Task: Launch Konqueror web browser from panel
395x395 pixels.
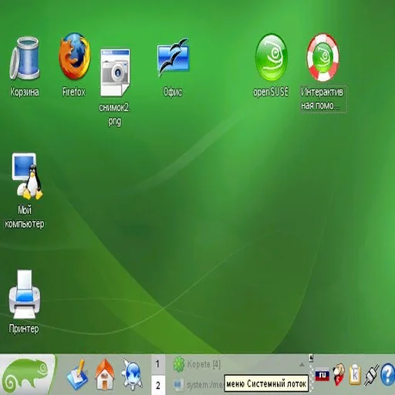Action: [x=132, y=375]
